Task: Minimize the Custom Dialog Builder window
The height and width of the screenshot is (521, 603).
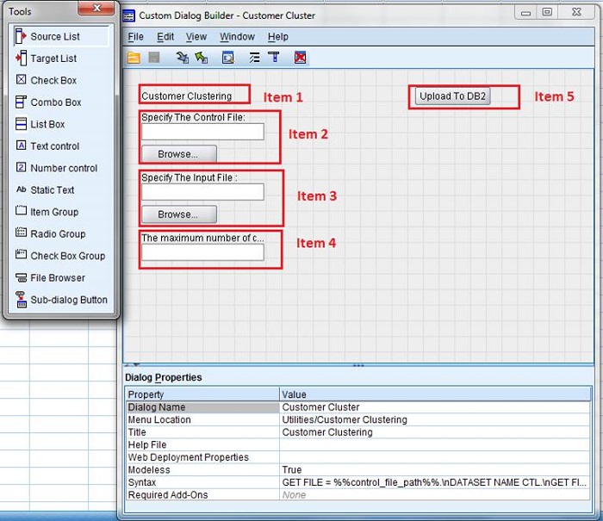Action: [x=525, y=13]
